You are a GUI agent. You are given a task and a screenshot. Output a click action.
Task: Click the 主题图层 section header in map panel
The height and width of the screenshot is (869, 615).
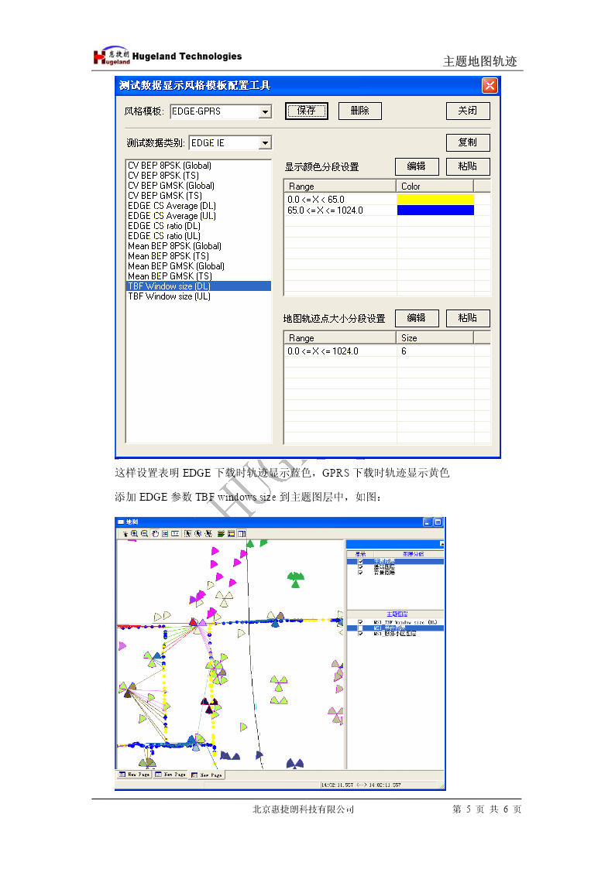coord(397,614)
